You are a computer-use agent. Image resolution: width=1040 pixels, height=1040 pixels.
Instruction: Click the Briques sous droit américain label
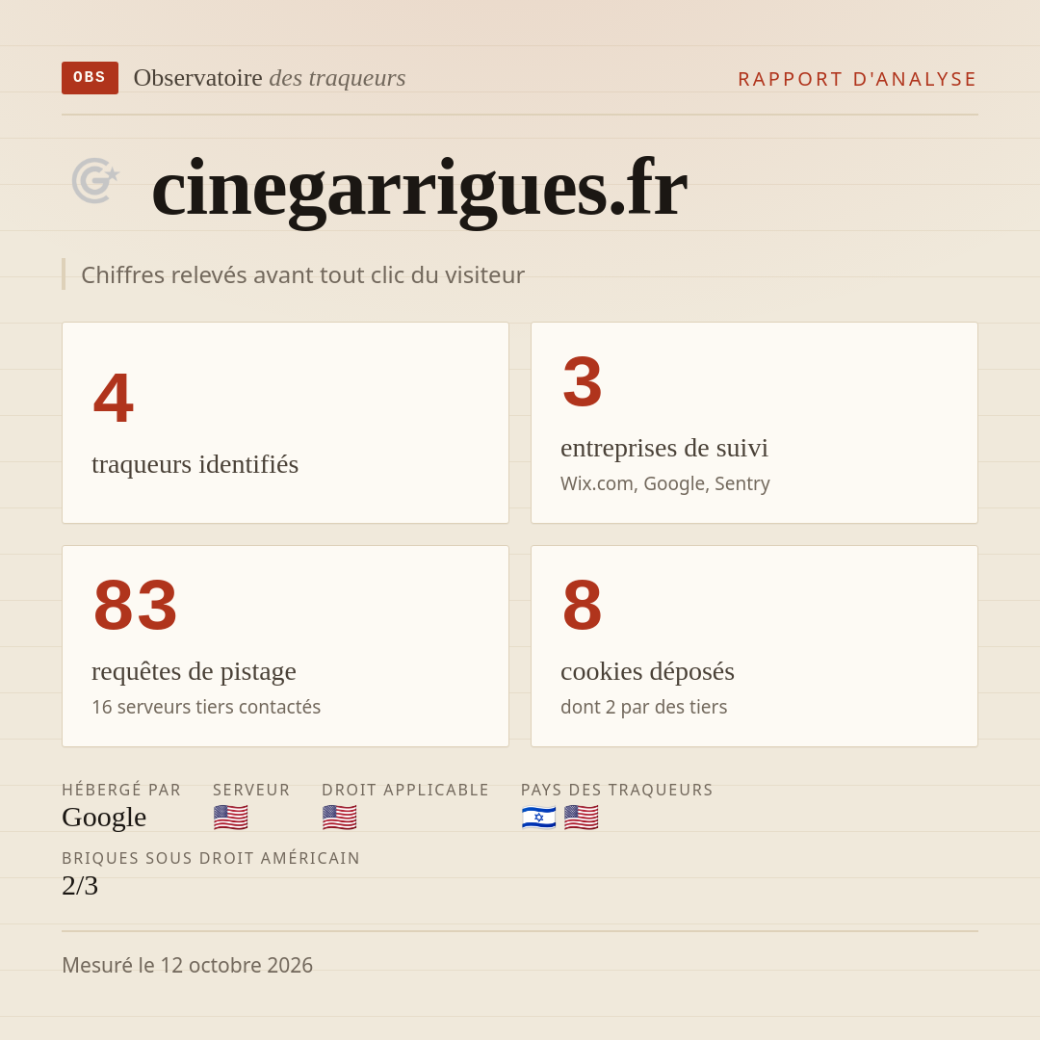coord(211,858)
